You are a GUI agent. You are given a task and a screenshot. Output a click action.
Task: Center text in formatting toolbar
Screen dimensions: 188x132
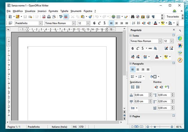coord(116,23)
